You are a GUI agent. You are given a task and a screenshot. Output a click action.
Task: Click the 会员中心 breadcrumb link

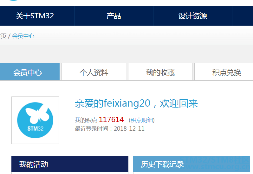coord(23,36)
